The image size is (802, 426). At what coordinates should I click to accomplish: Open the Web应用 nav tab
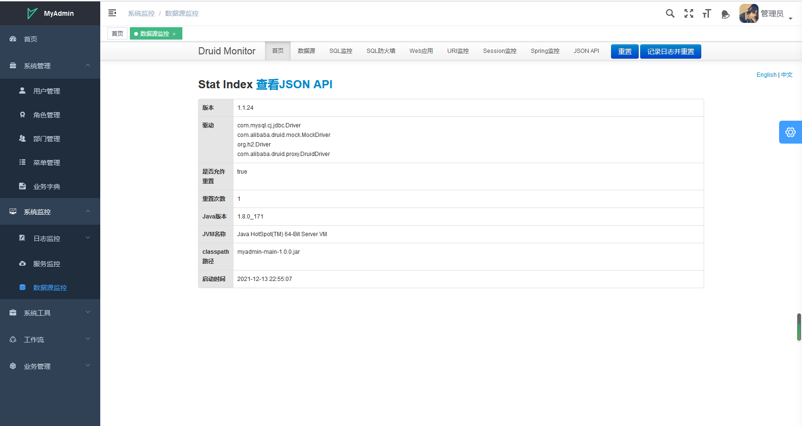coord(421,51)
